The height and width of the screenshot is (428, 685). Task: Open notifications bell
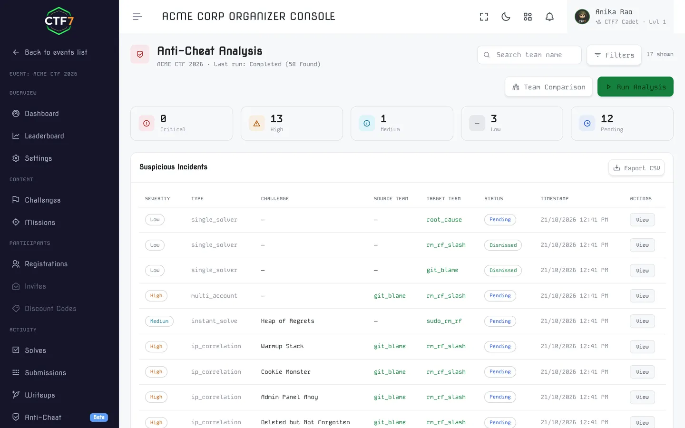click(x=549, y=17)
